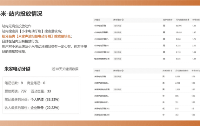The image size is (200, 126).
Task: Click the 预估阅读: 737 stat
Action: point(15,91)
